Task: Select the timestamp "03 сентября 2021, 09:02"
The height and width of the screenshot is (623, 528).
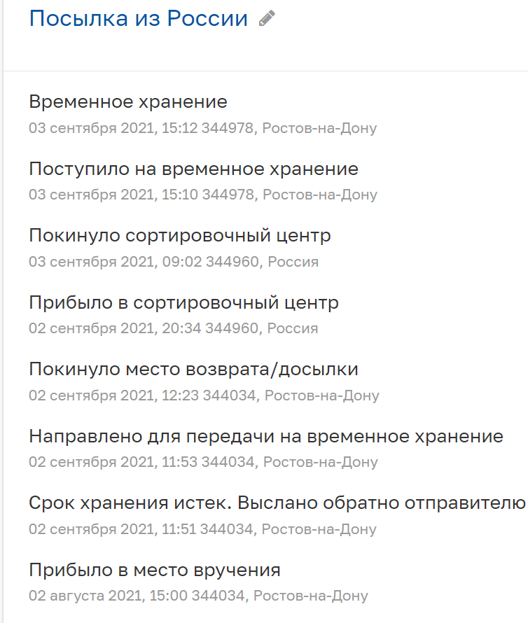Action: pyautogui.click(x=113, y=262)
